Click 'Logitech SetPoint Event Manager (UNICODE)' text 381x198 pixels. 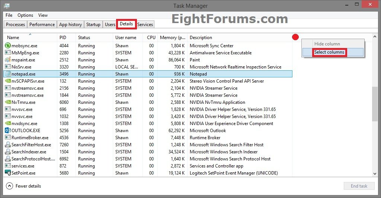pyautogui.click(x=234, y=173)
